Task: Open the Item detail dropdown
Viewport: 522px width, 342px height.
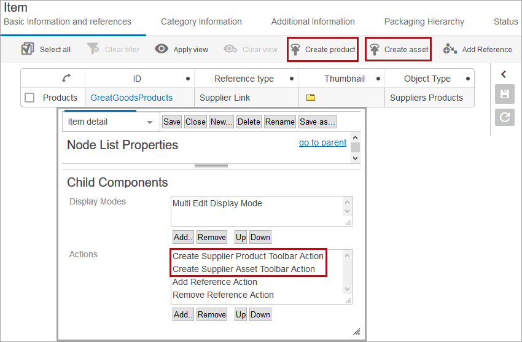Action: pyautogui.click(x=111, y=122)
